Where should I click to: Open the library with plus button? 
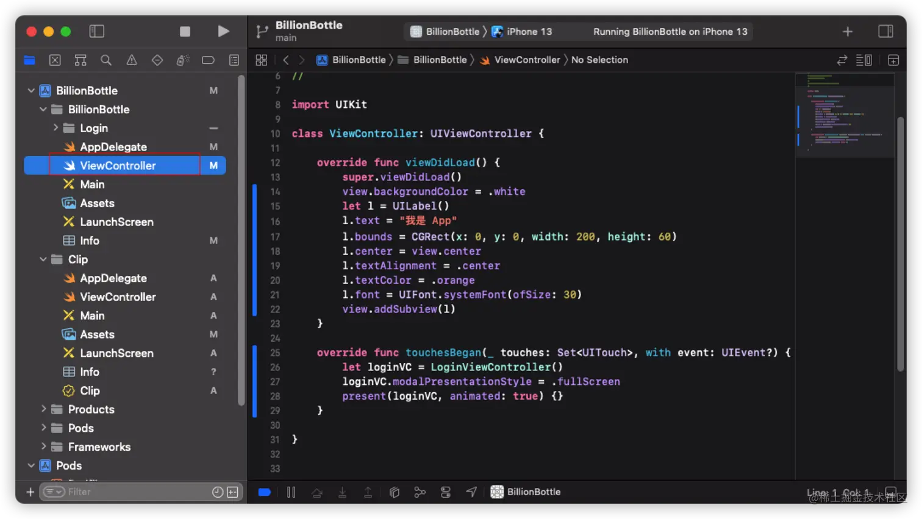[x=848, y=31]
